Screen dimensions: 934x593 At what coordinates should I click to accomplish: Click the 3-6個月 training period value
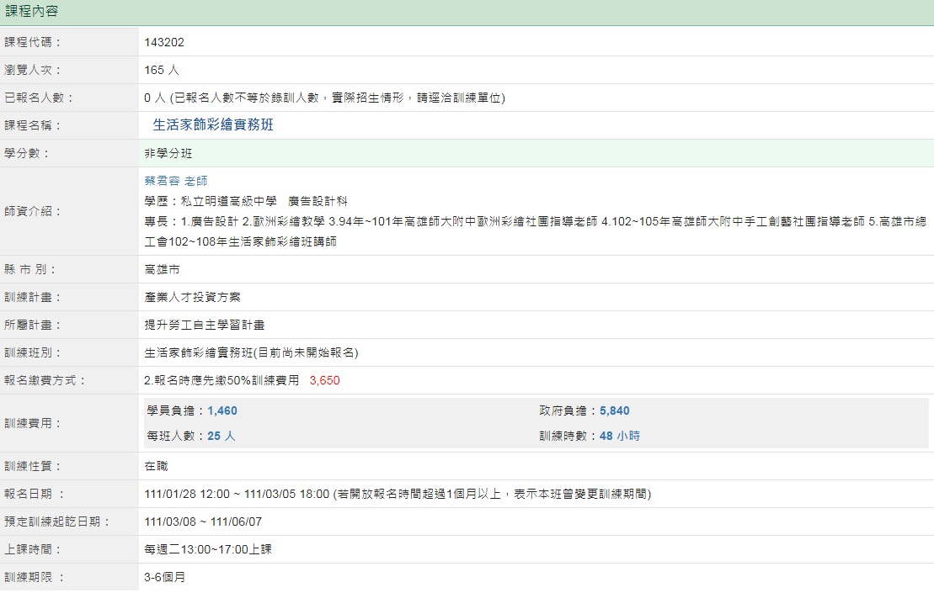pyautogui.click(x=165, y=577)
